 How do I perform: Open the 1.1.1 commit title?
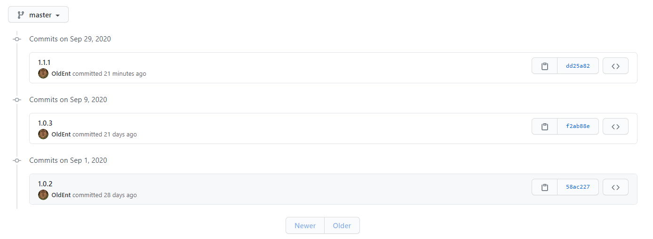(44, 63)
